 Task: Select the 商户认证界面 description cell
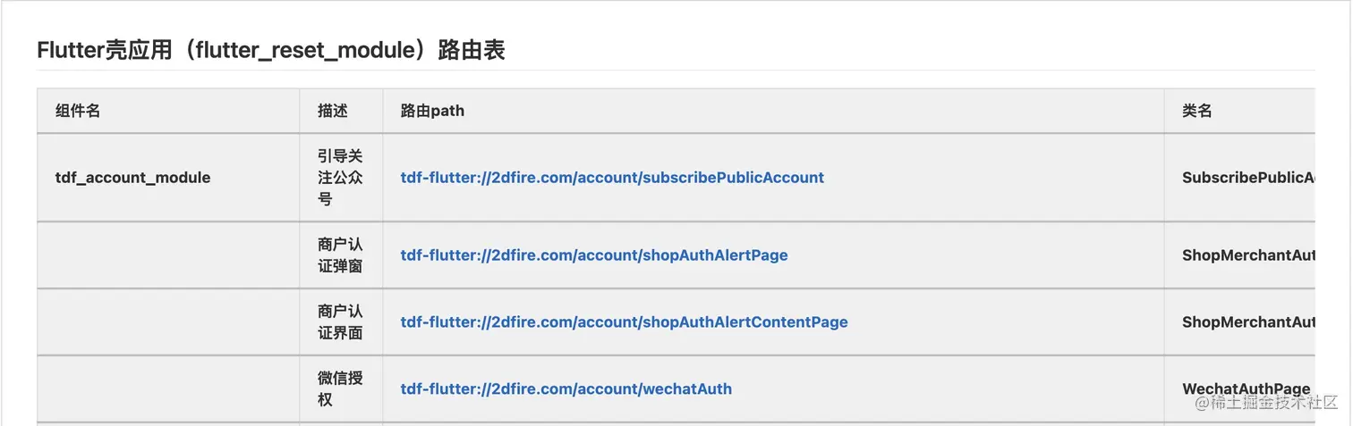click(340, 322)
